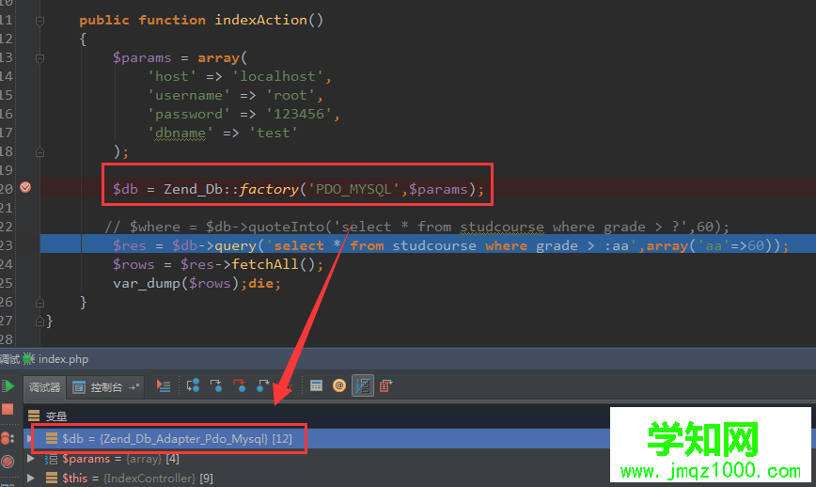Collapse the indexAction function fold marker
Image resolution: width=816 pixels, height=487 pixels.
click(x=39, y=21)
